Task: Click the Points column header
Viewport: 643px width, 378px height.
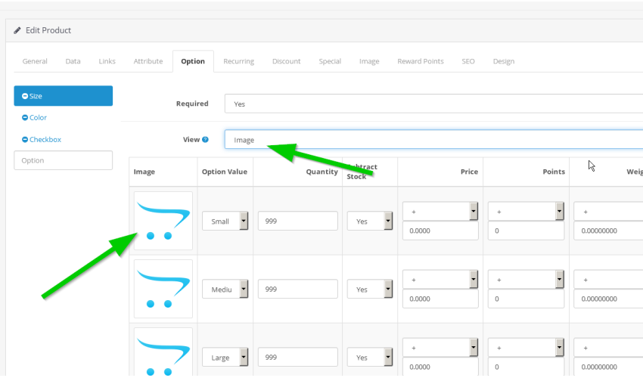Action: 554,172
